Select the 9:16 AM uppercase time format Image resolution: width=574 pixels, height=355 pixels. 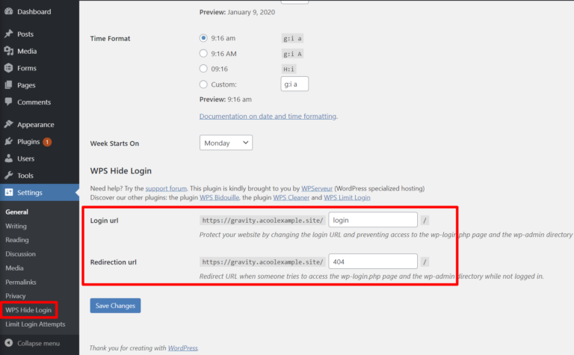pos(203,53)
